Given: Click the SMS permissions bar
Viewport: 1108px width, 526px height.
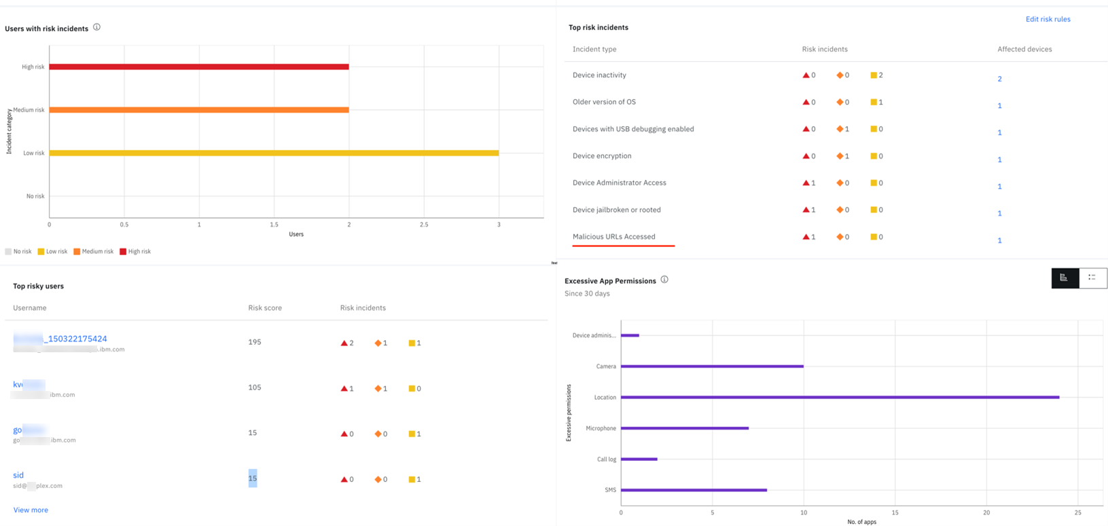Looking at the screenshot, I should tap(694, 490).
